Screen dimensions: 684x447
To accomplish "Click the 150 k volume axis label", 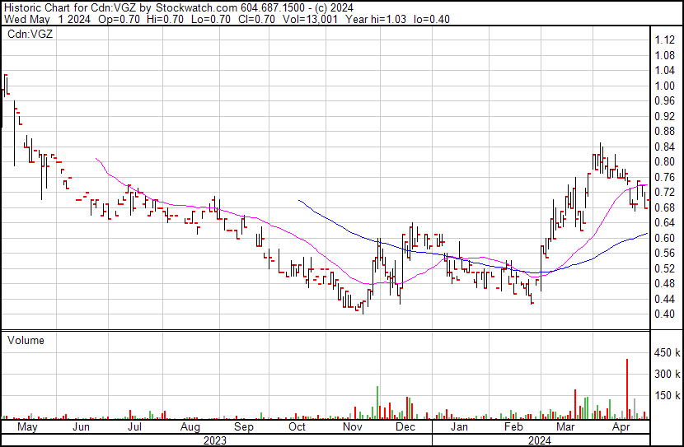I will [664, 396].
